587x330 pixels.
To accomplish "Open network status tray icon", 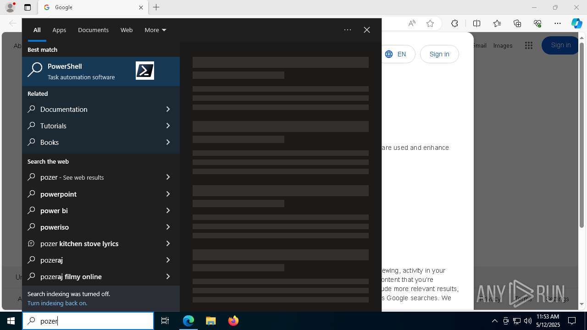I will click(x=517, y=321).
